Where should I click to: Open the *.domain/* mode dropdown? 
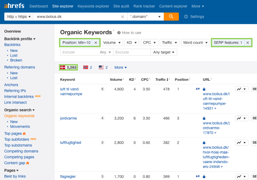pyautogui.click(x=145, y=17)
